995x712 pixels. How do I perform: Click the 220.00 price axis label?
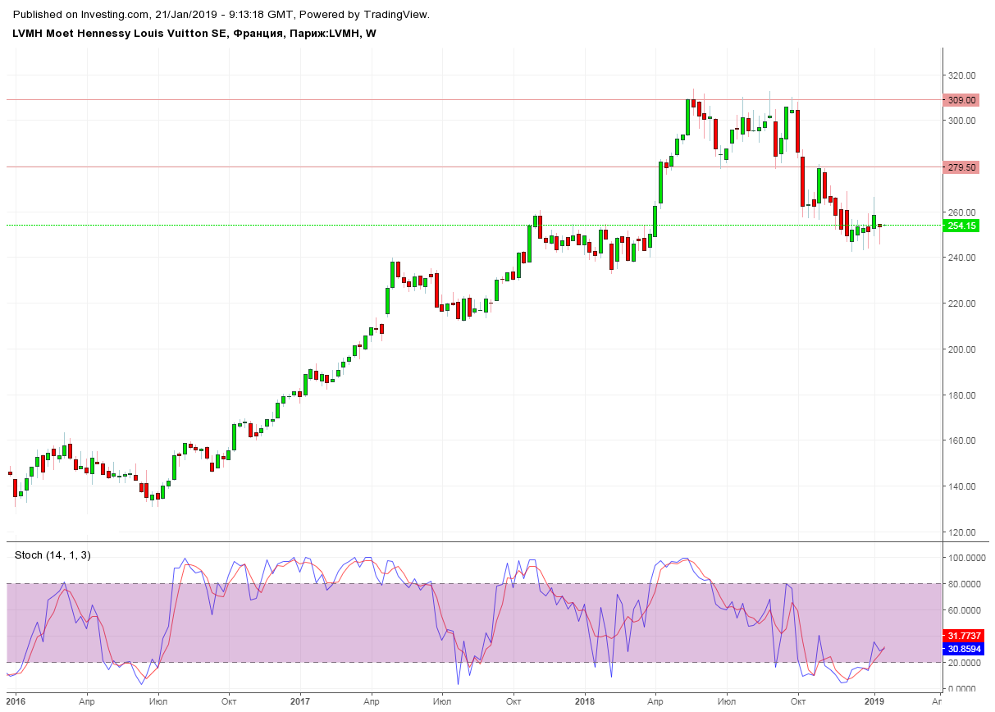tap(961, 304)
